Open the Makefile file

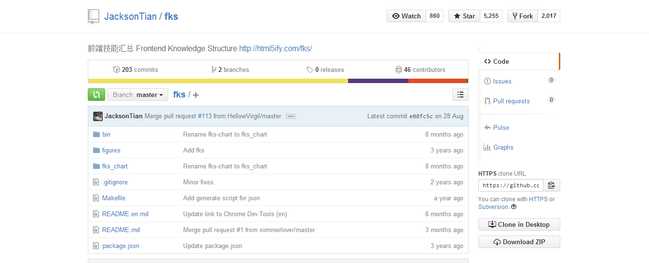pos(114,198)
